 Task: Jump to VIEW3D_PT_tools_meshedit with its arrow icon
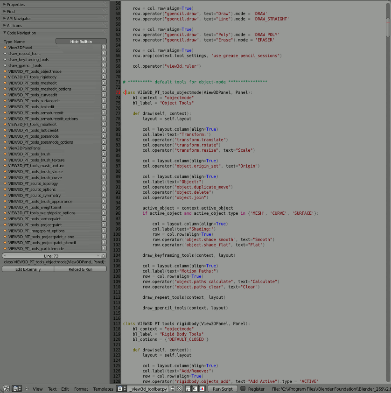(x=104, y=83)
